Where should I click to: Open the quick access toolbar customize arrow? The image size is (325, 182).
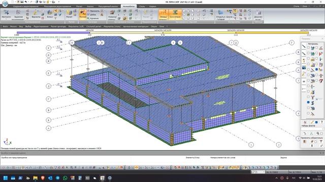tap(59, 2)
